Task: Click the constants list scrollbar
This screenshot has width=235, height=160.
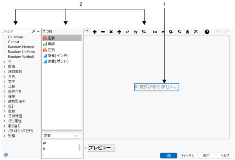Action: pos(80,147)
